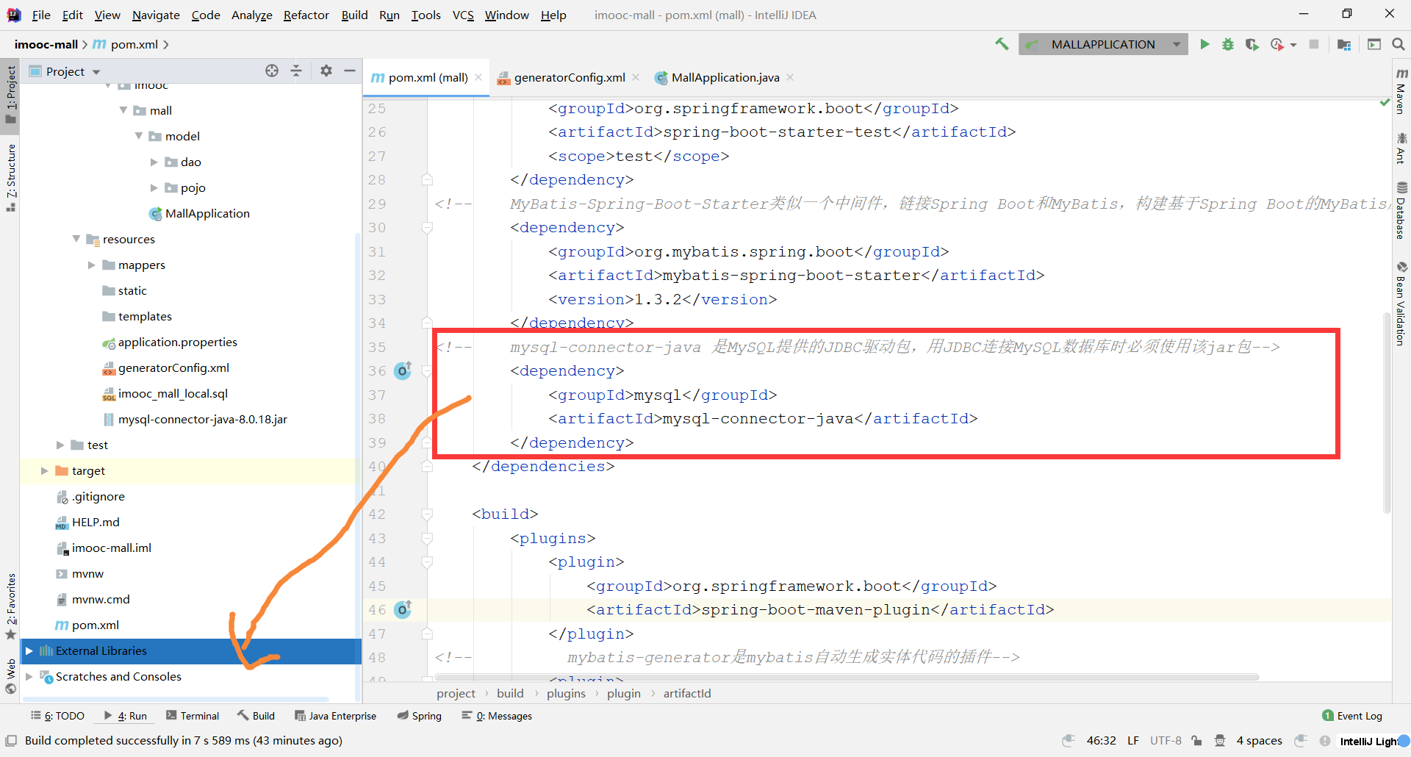Toggle the 1: Project tool window tab
Image resolution: width=1411 pixels, height=757 pixels.
click(10, 96)
